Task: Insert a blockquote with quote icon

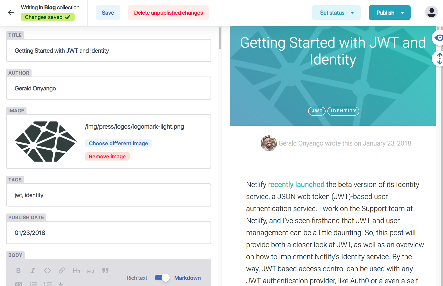Action: tap(105, 270)
